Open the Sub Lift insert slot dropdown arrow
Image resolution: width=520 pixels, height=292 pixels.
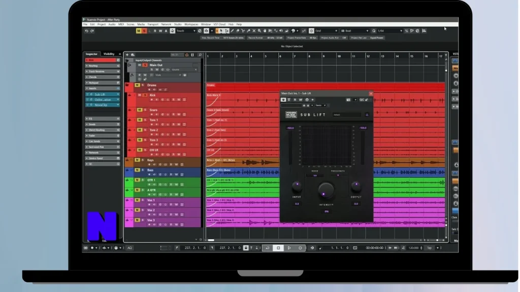pyautogui.click(x=118, y=94)
